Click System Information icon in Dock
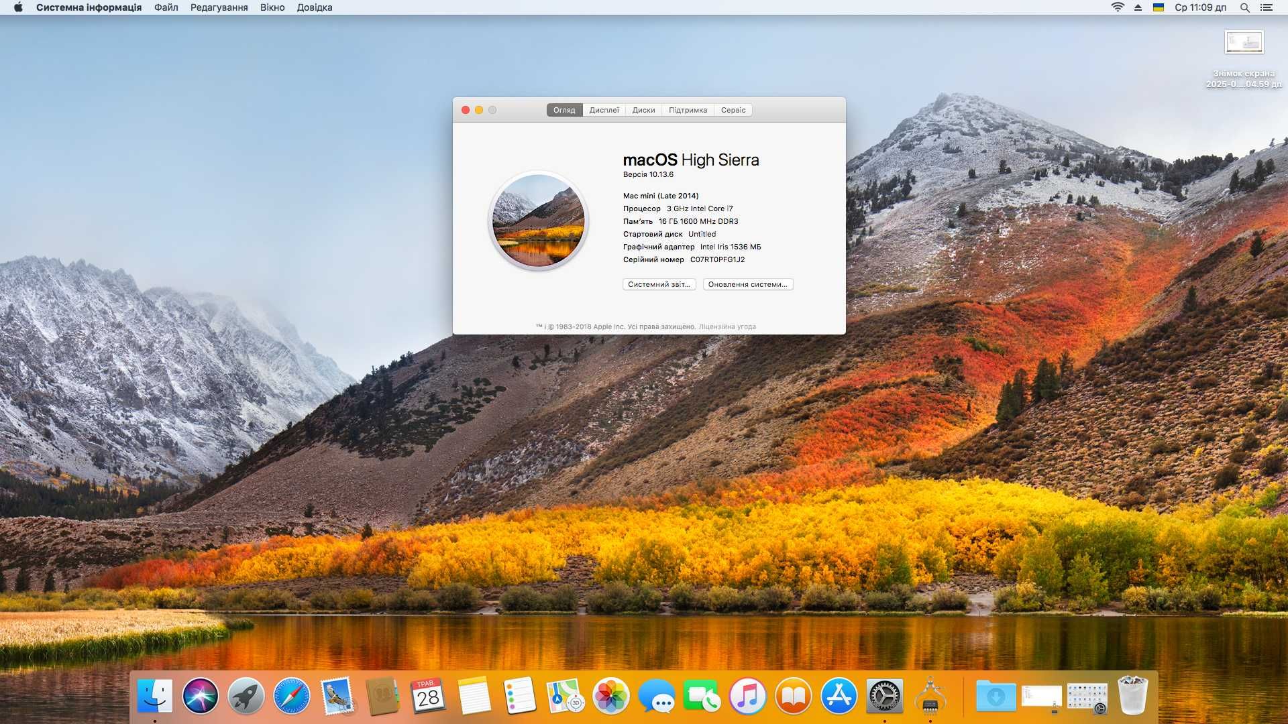Image resolution: width=1288 pixels, height=724 pixels. [x=930, y=696]
